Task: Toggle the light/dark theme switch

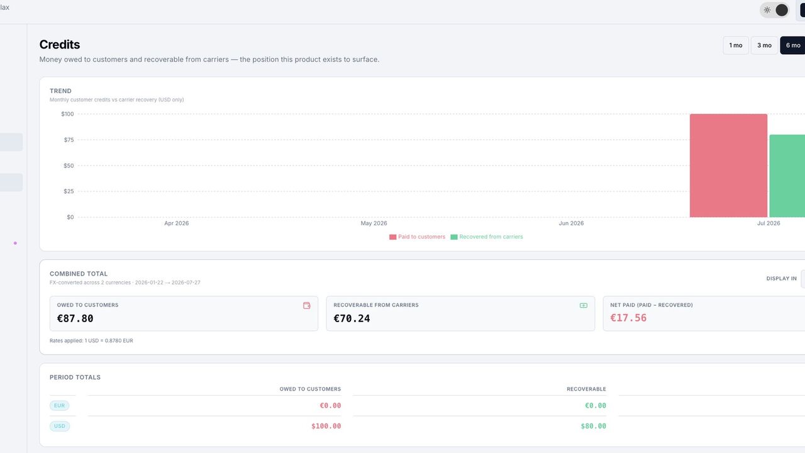Action: click(x=775, y=10)
